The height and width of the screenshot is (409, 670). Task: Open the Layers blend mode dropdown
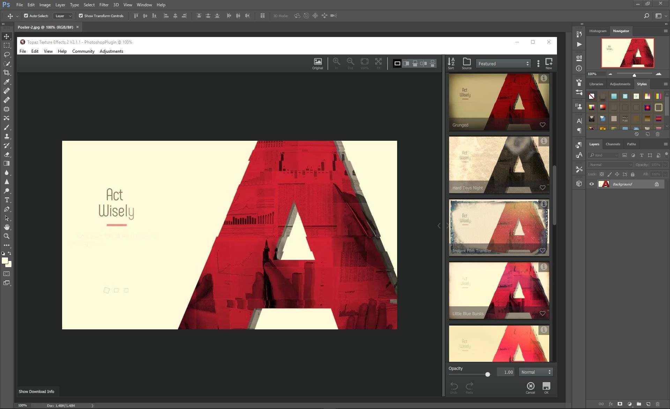[x=610, y=165]
